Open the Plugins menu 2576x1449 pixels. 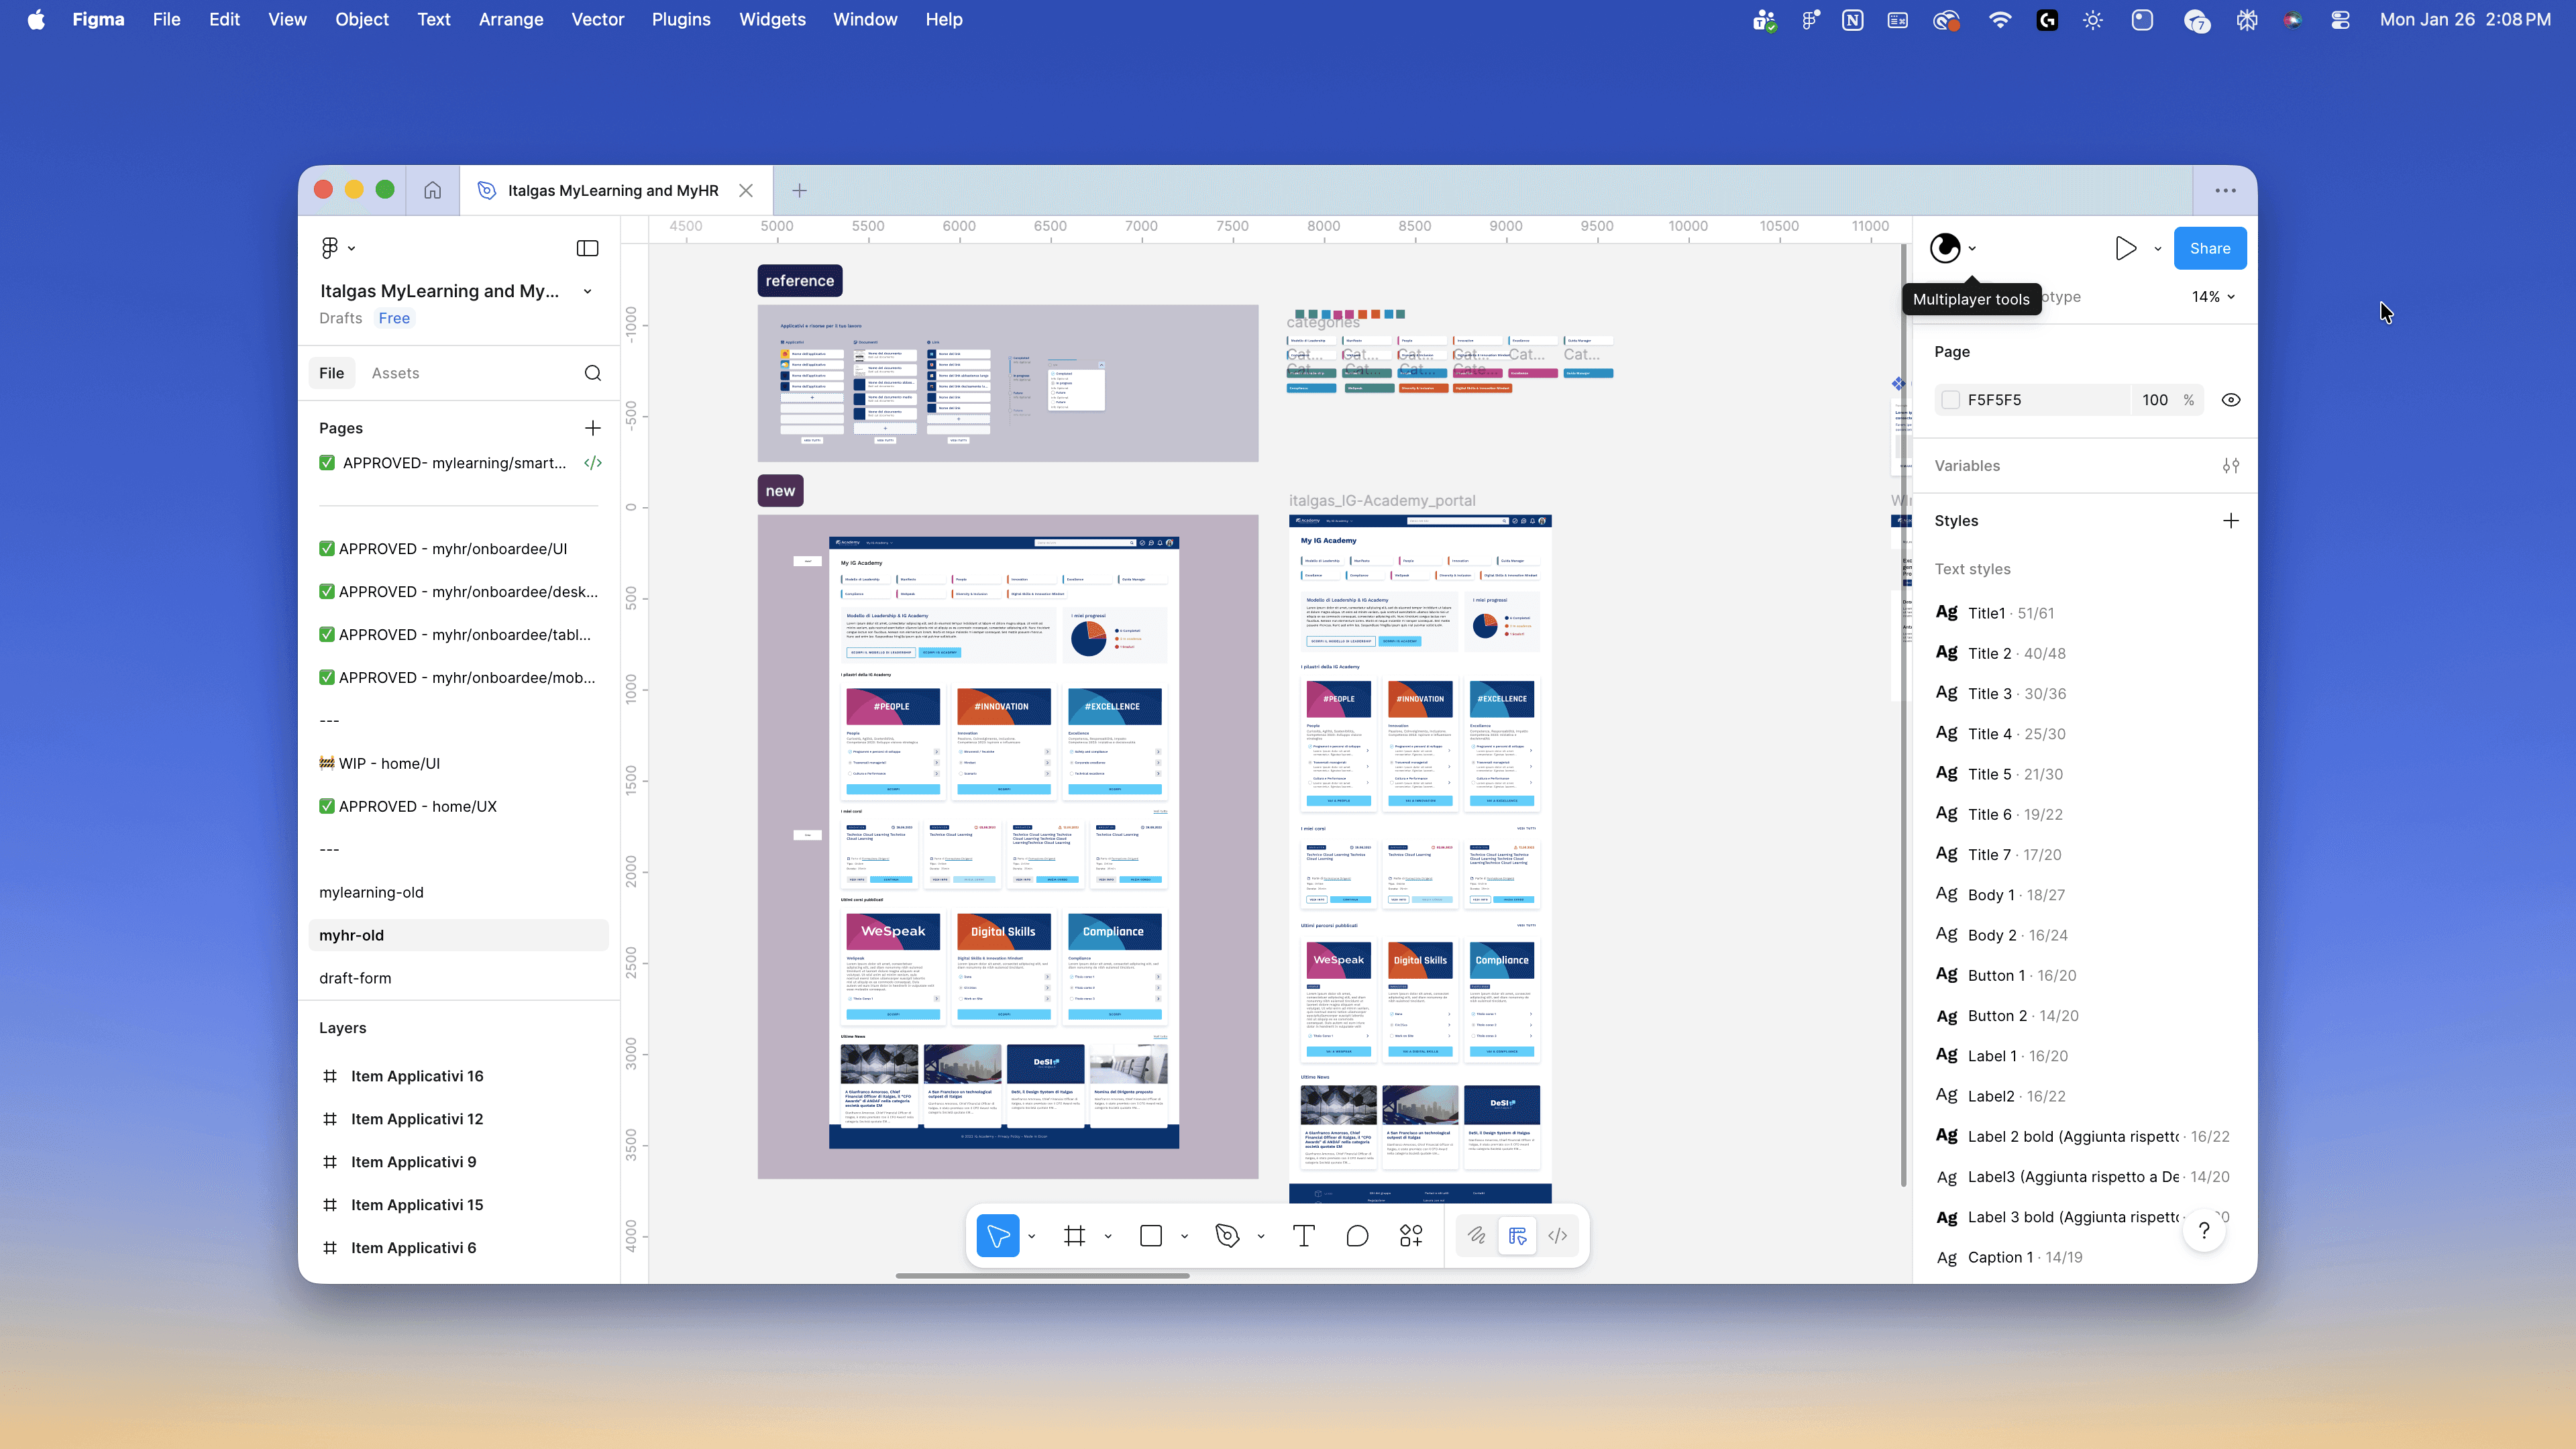(x=681, y=19)
